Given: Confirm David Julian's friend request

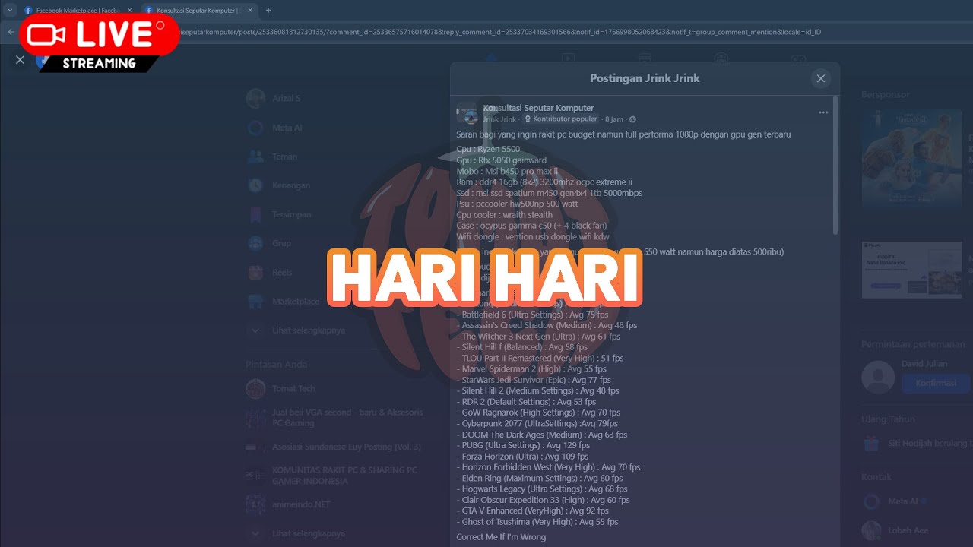Looking at the screenshot, I should [937, 383].
